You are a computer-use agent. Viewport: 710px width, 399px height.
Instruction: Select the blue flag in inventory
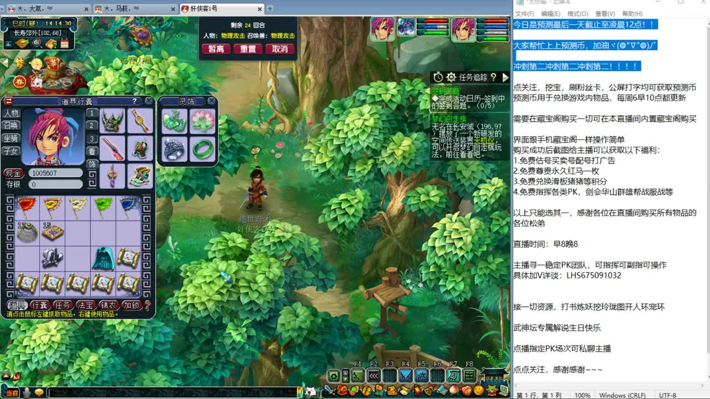pos(129,207)
